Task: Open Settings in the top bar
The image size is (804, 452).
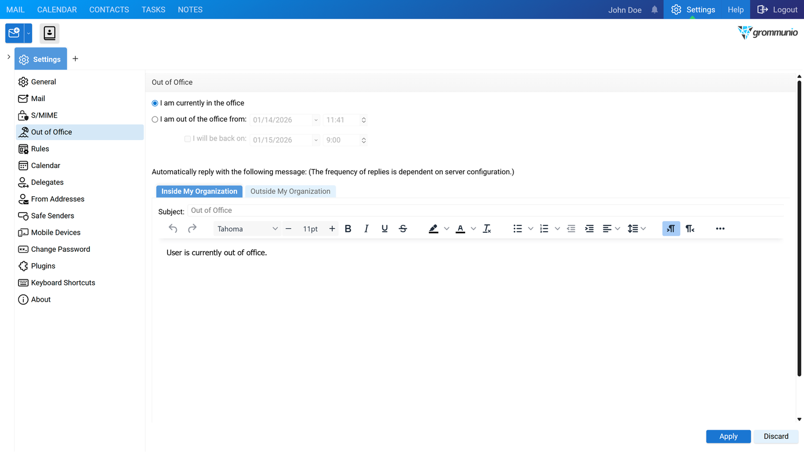Action: (x=693, y=10)
